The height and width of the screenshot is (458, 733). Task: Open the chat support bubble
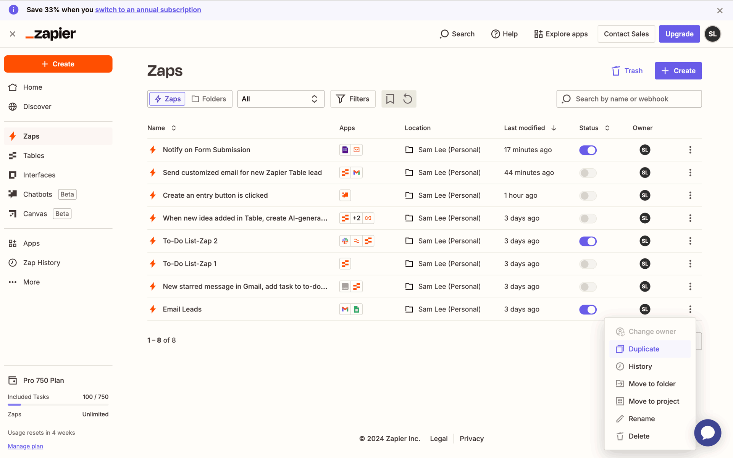click(707, 433)
